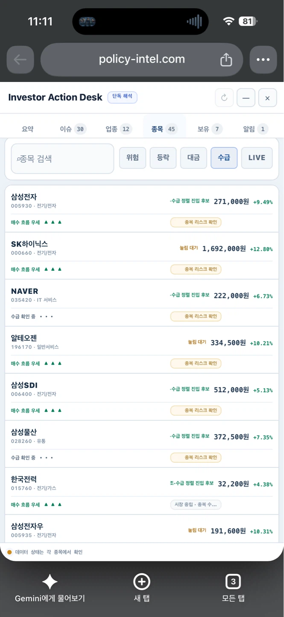Tap the new tab plus icon
This screenshot has height=617, width=284.
(142, 582)
